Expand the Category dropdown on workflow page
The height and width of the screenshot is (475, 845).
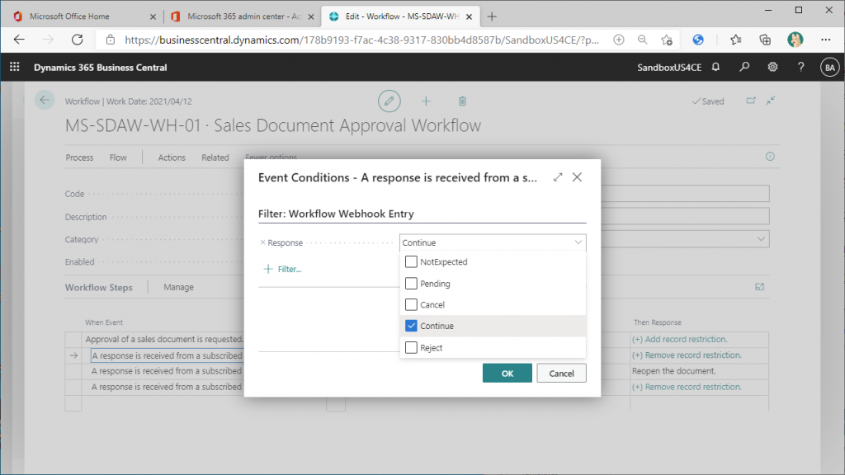pos(761,239)
